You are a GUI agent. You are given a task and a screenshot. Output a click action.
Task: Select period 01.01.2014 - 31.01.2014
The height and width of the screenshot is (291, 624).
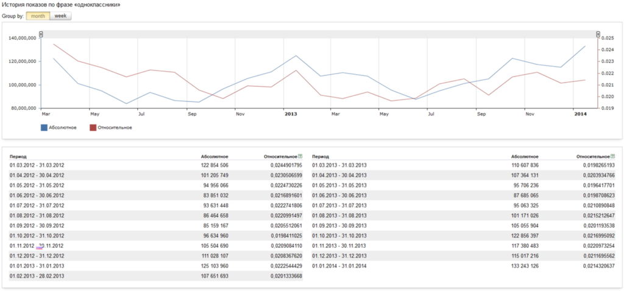(339, 266)
